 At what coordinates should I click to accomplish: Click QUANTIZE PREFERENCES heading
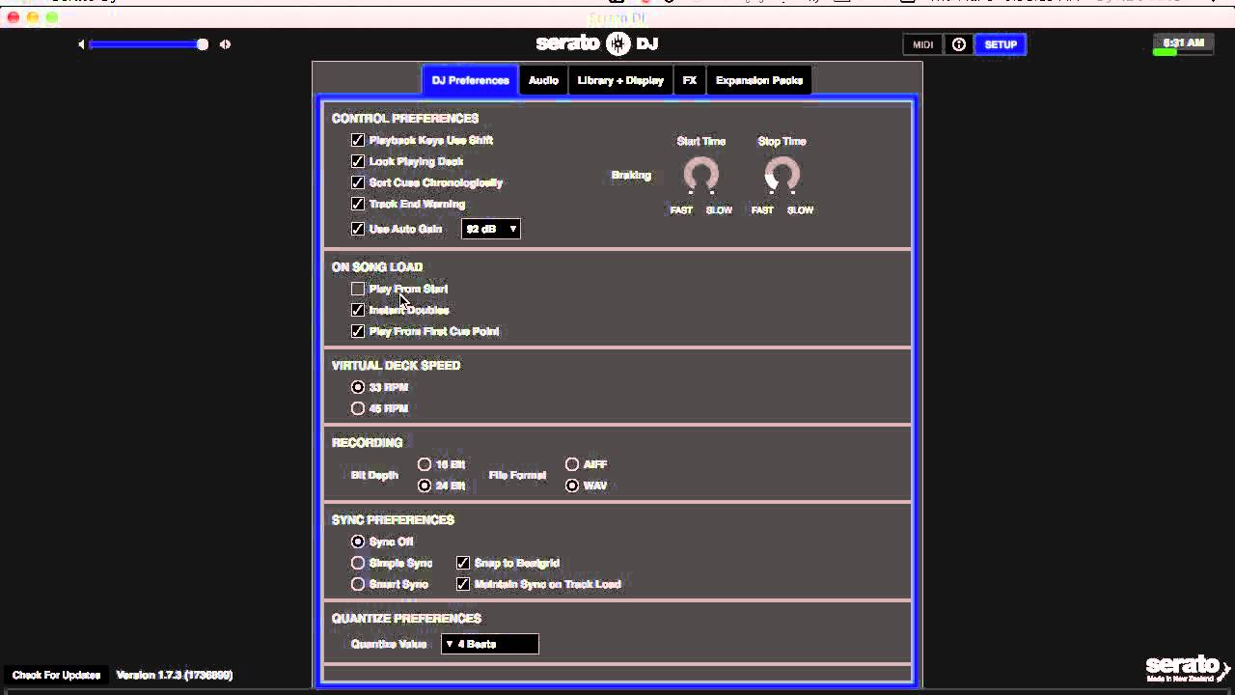coord(406,619)
